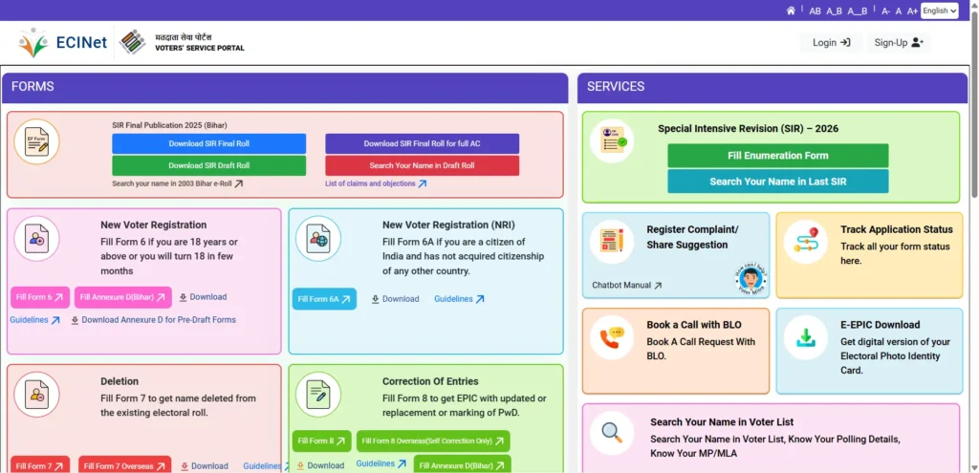This screenshot has width=979, height=473.
Task: Click the E-EPIC Download icon
Action: coord(805,337)
